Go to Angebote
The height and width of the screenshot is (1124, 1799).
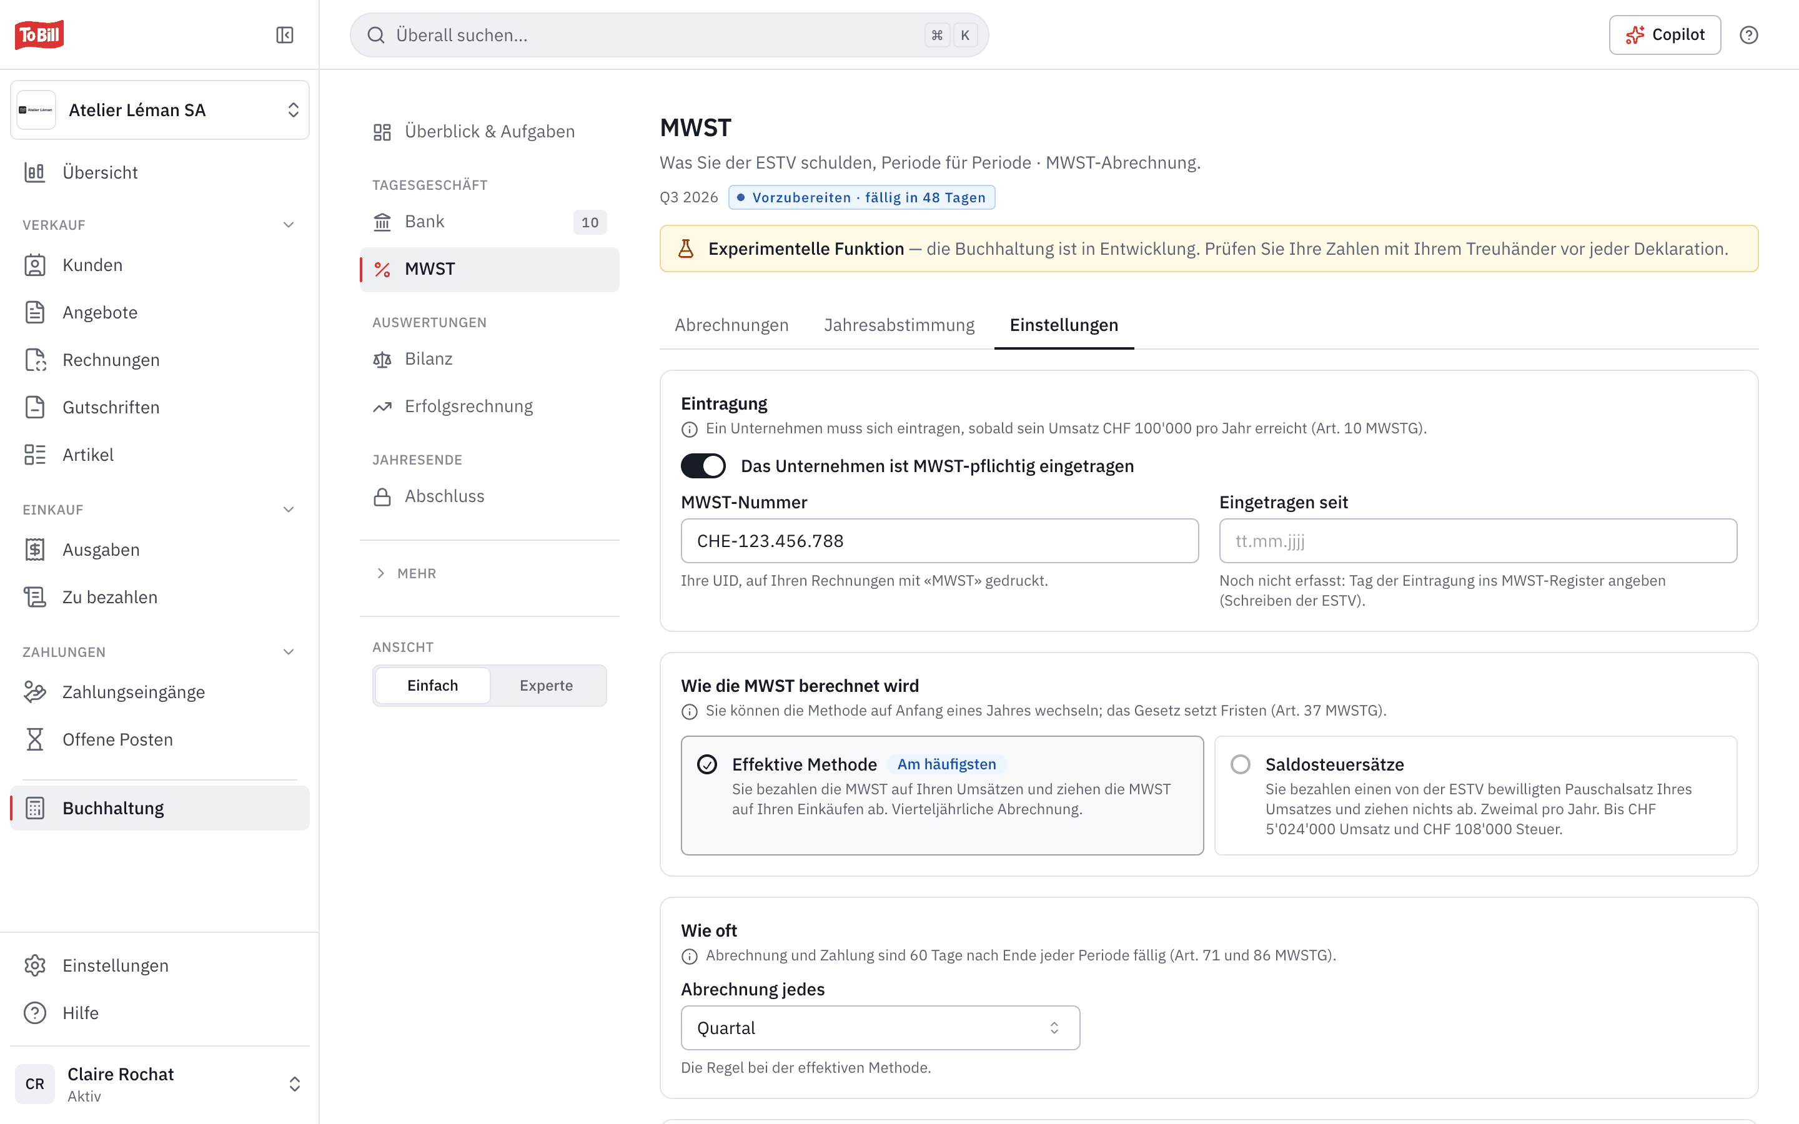(160, 312)
